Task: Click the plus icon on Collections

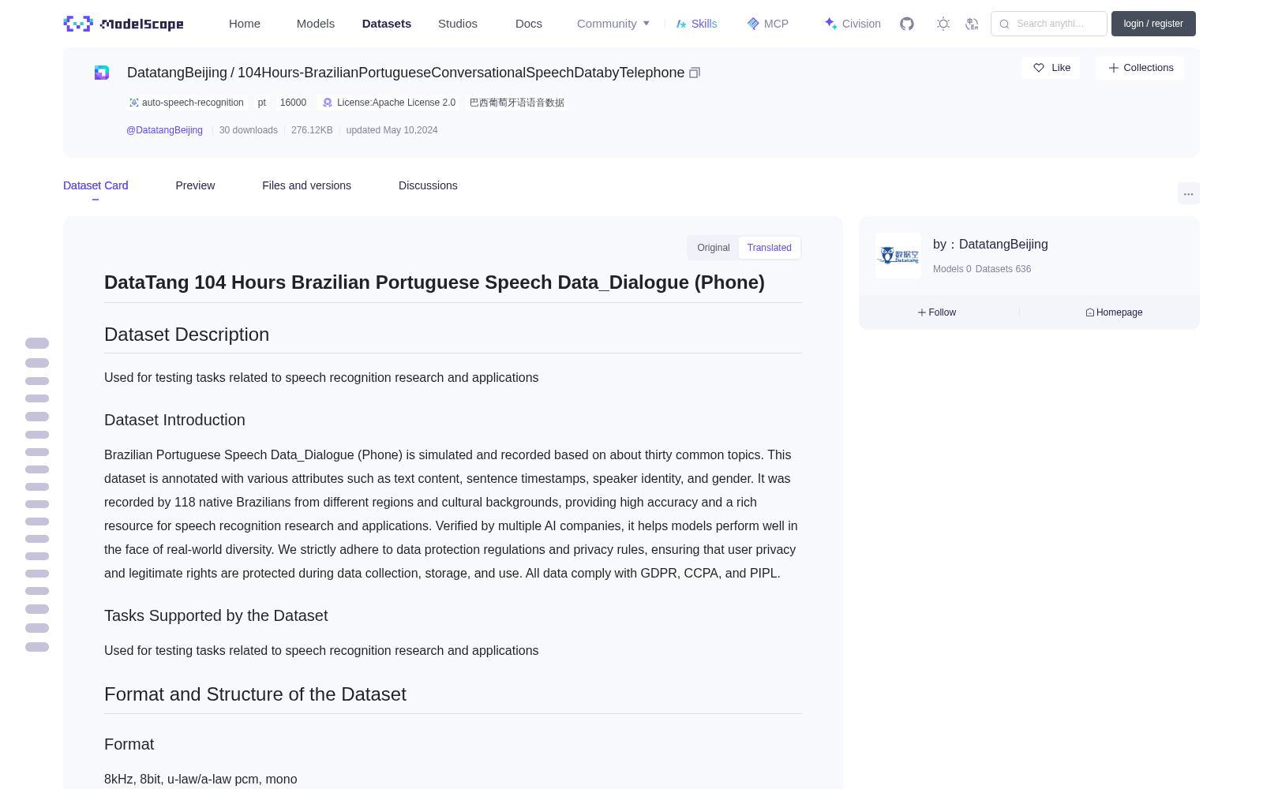Action: (x=1114, y=68)
